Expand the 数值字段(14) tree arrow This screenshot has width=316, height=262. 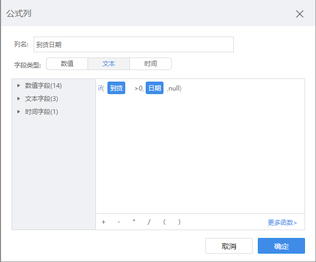click(x=19, y=85)
